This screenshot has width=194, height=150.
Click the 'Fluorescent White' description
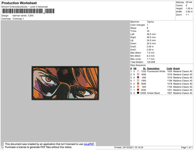(156, 71)
